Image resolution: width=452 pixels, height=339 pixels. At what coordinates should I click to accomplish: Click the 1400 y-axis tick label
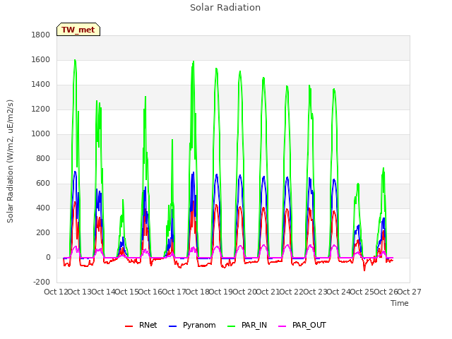coord(41,85)
